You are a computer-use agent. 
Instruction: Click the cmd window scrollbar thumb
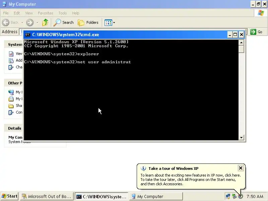pyautogui.click(x=241, y=49)
